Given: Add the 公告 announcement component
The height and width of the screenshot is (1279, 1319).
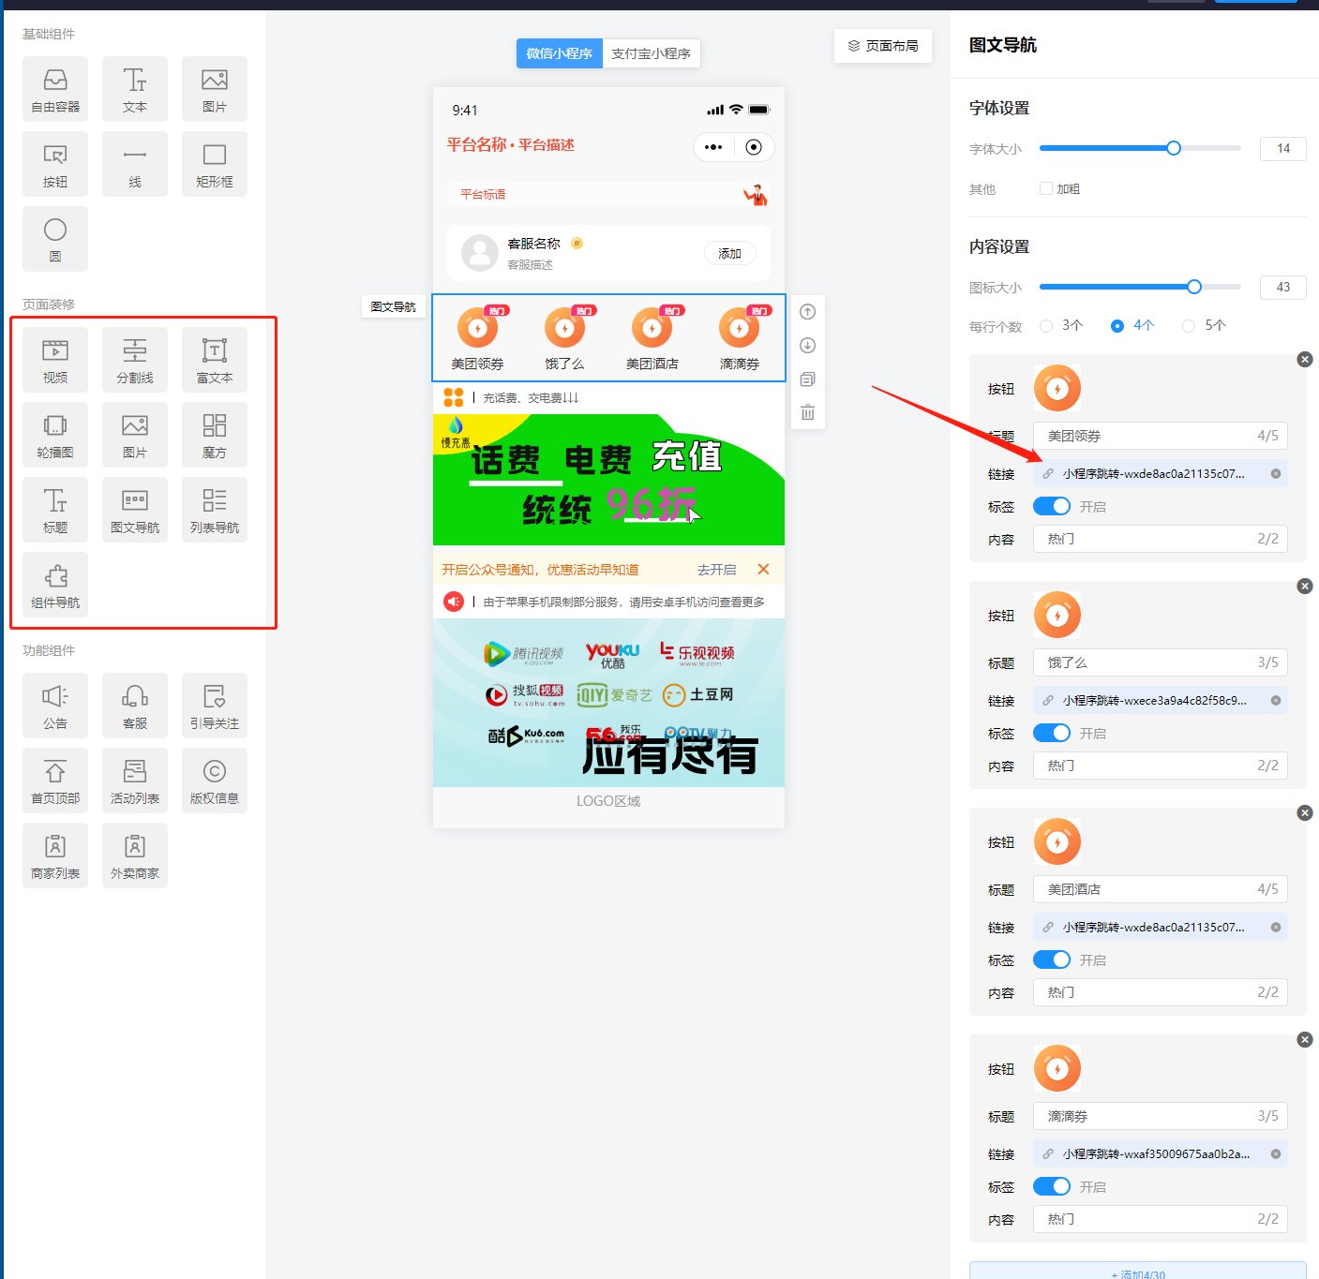Looking at the screenshot, I should tap(55, 706).
